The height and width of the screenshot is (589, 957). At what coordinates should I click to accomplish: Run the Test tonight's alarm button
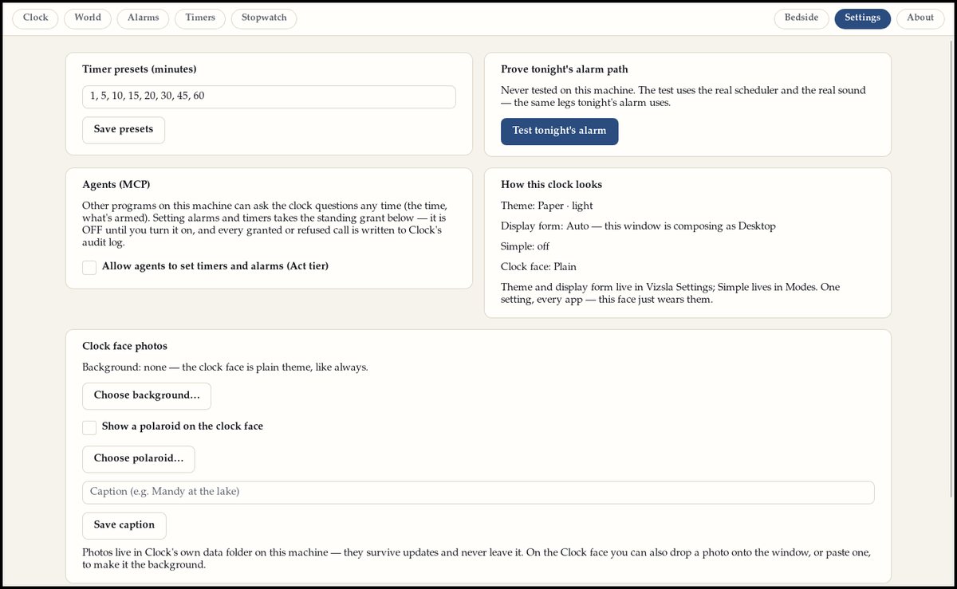[x=559, y=132]
